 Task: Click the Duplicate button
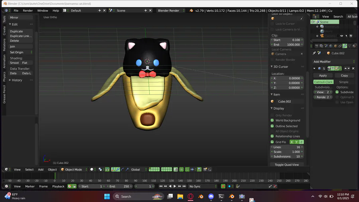[21, 32]
